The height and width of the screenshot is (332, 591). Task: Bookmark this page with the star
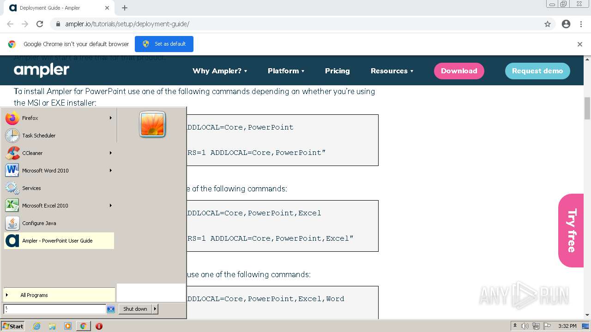548,24
